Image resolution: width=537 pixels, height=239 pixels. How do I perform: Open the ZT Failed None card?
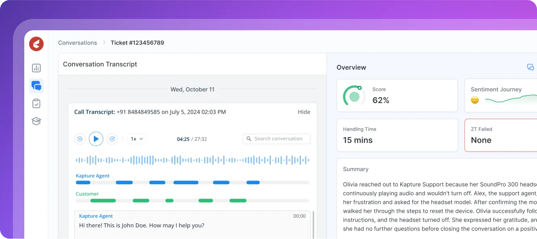pyautogui.click(x=501, y=135)
